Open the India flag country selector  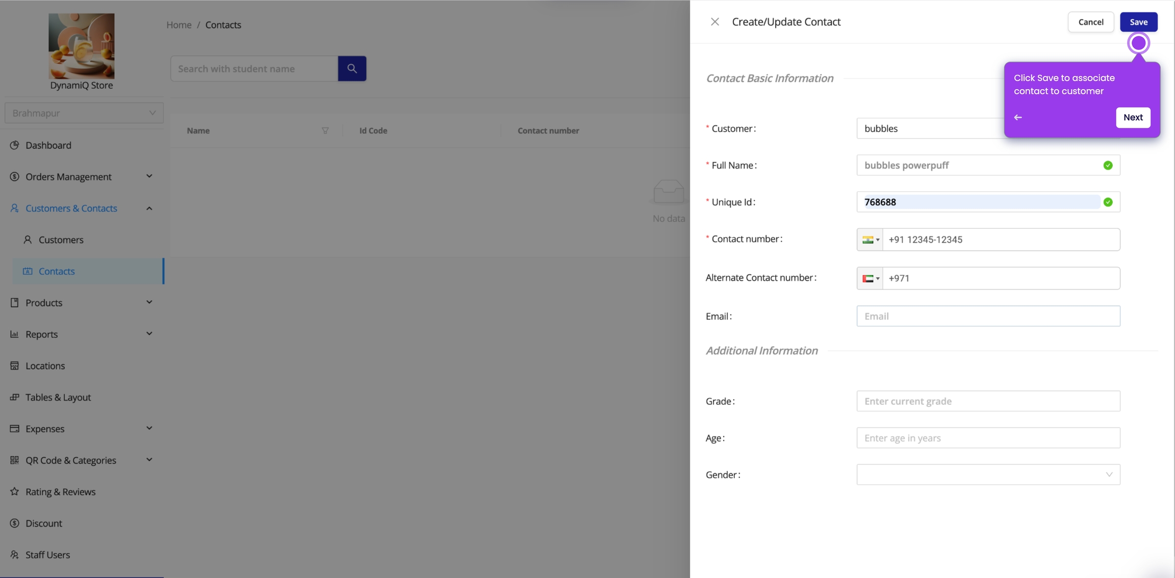pyautogui.click(x=870, y=240)
